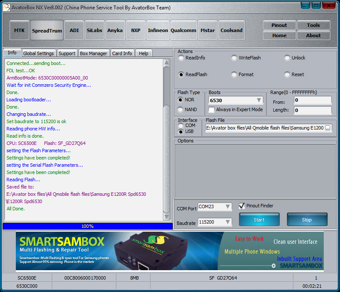Select the MTK platform button
340x292 pixels.
[x=19, y=30]
